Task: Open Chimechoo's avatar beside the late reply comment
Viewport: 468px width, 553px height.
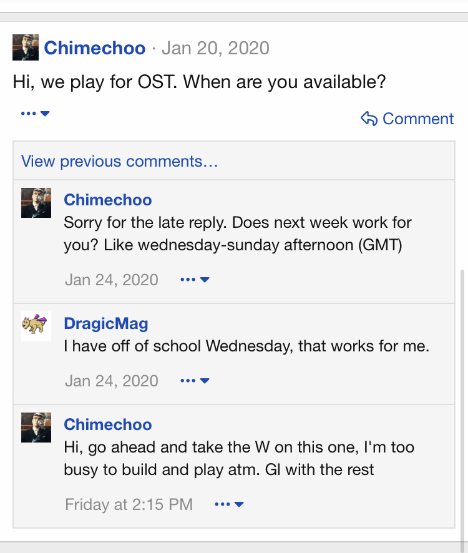Action: pos(36,203)
